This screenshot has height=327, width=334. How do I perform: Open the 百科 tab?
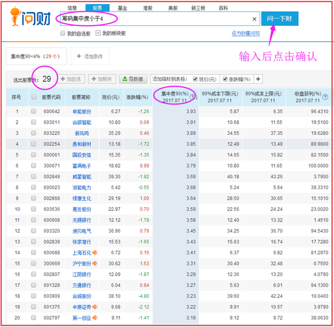223,8
